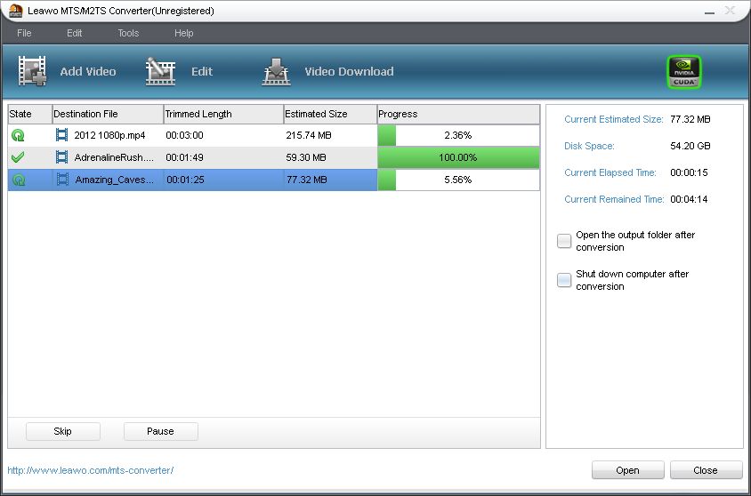Click film icon beside 2012 1080p.mp4

(x=61, y=135)
